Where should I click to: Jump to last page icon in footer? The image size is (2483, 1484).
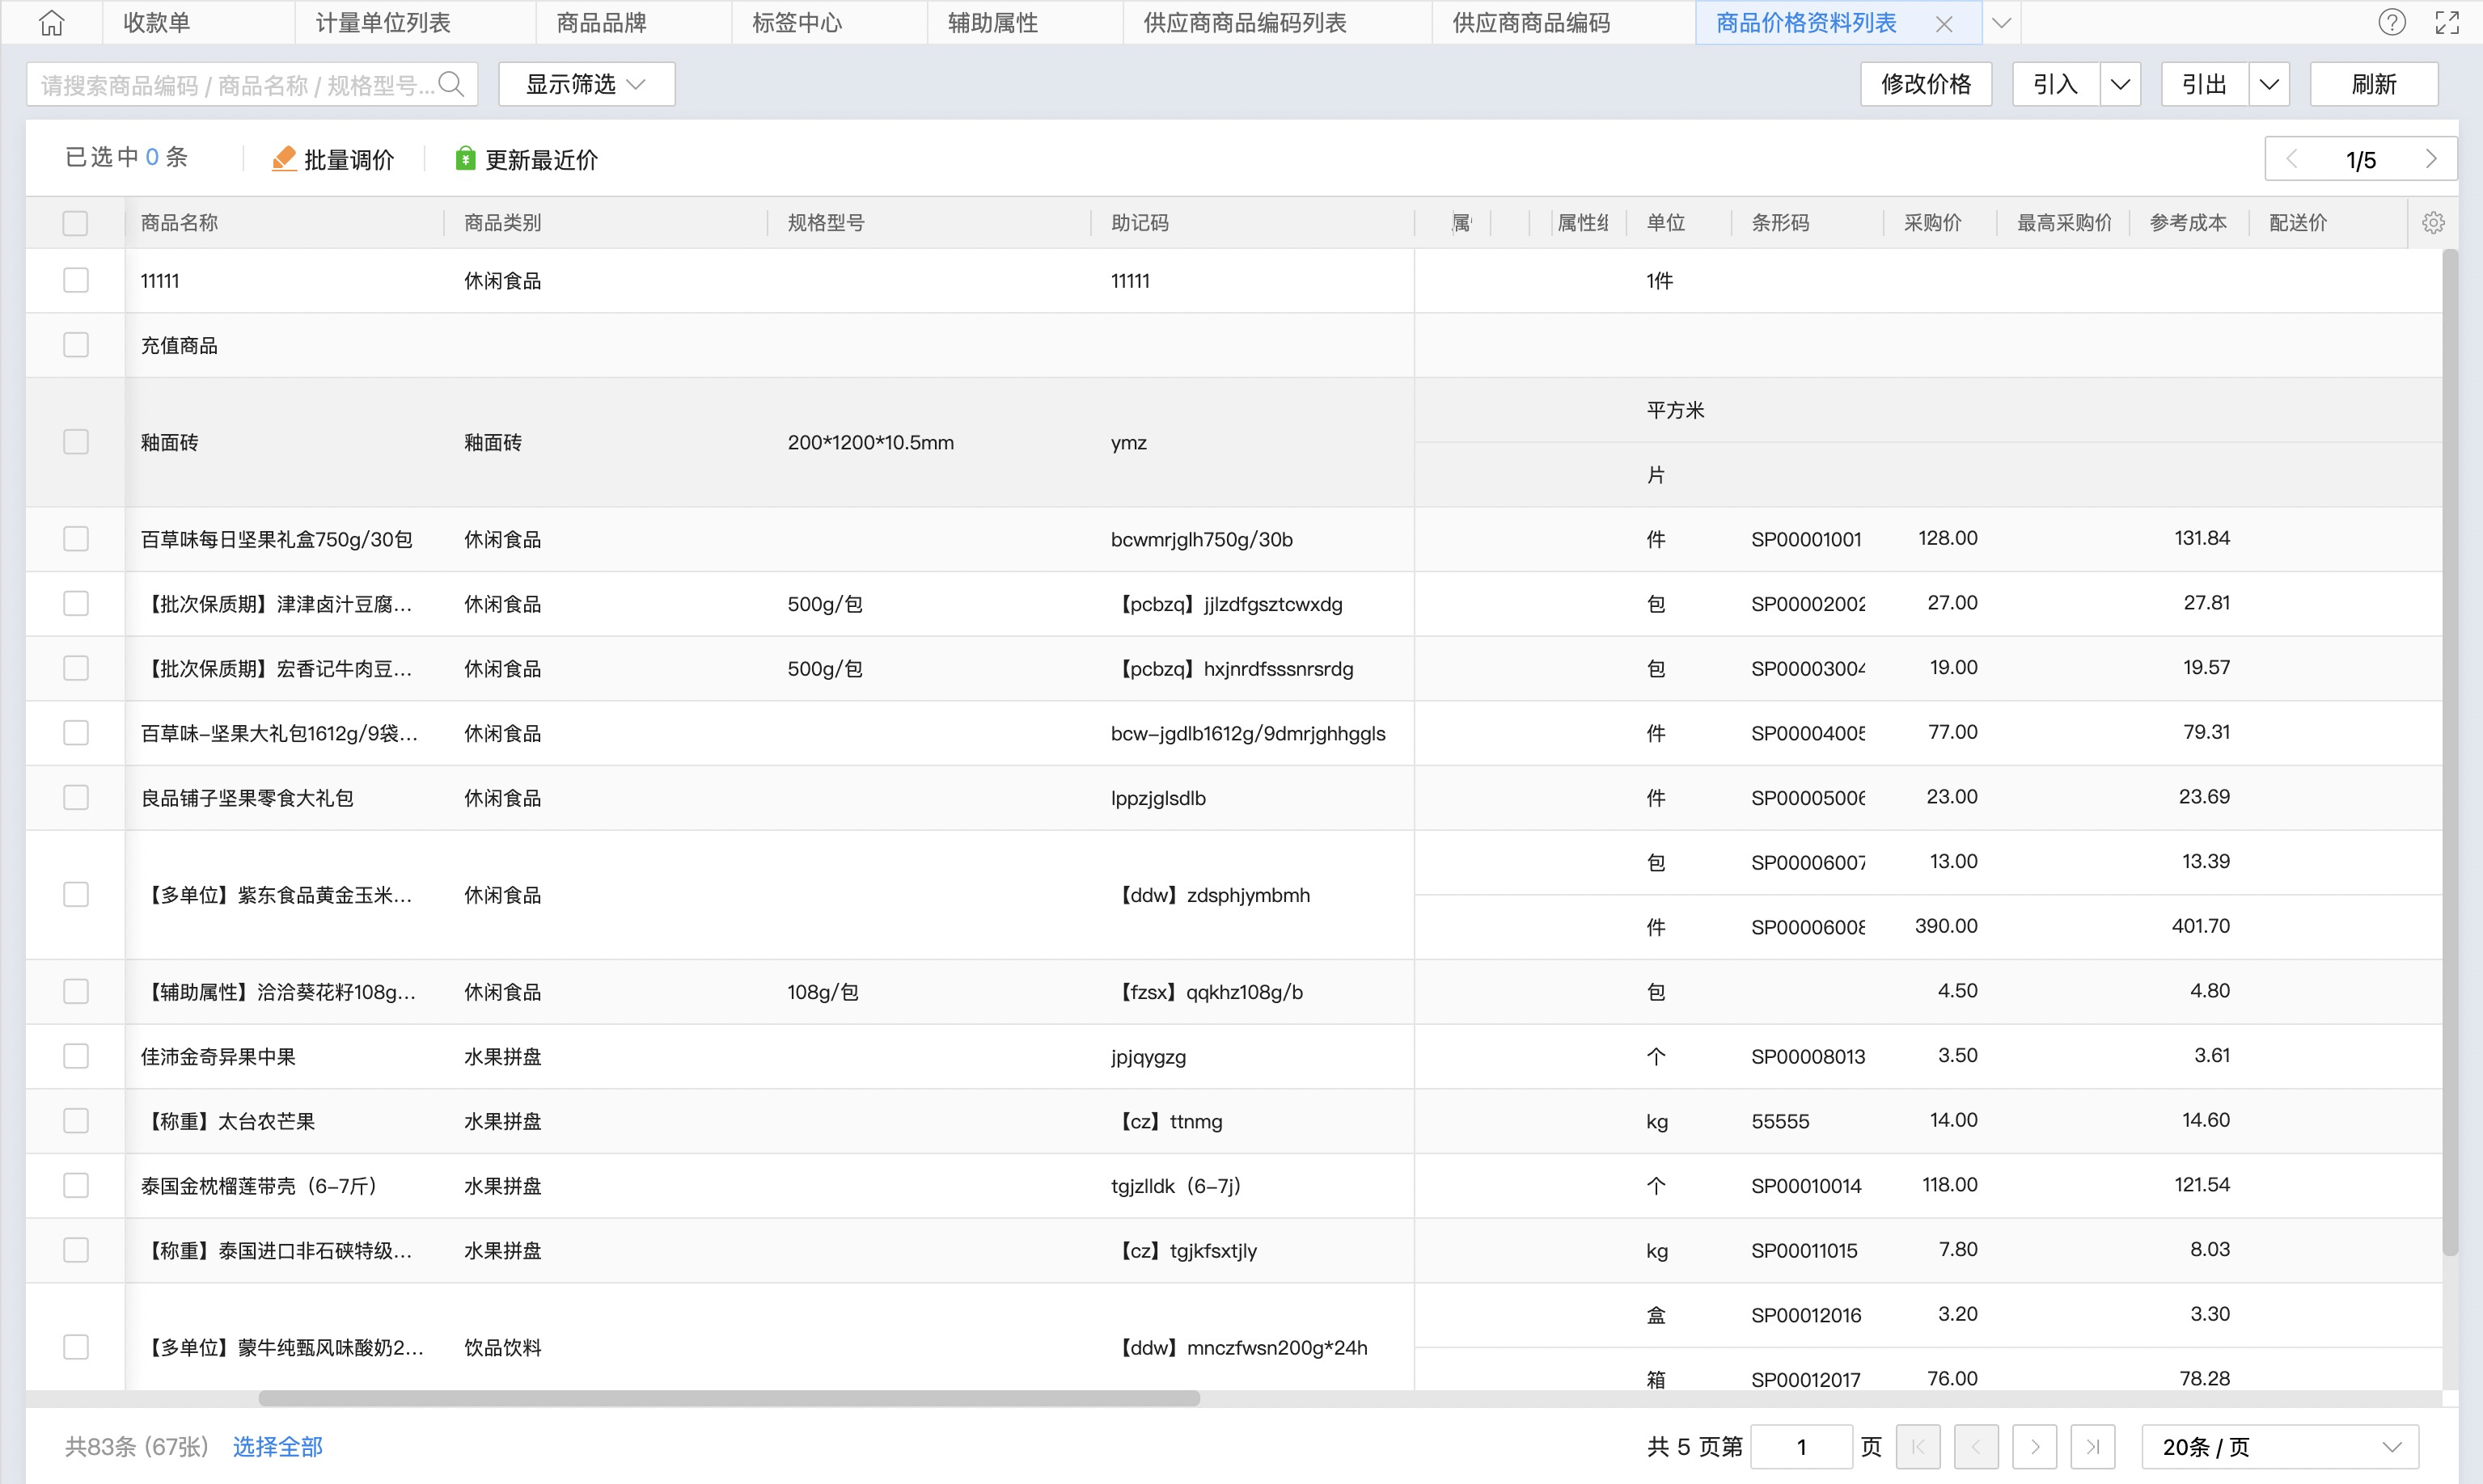(2092, 1447)
